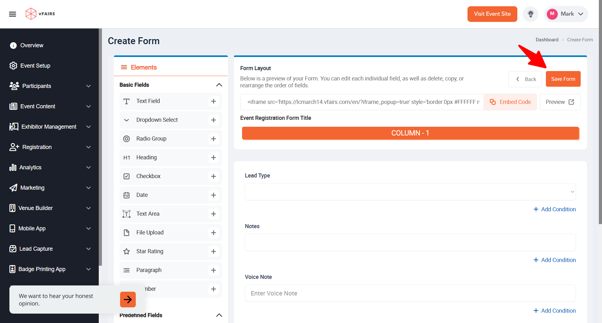602x323 pixels.
Task: Click the Overview info icon
Action: (x=13, y=45)
